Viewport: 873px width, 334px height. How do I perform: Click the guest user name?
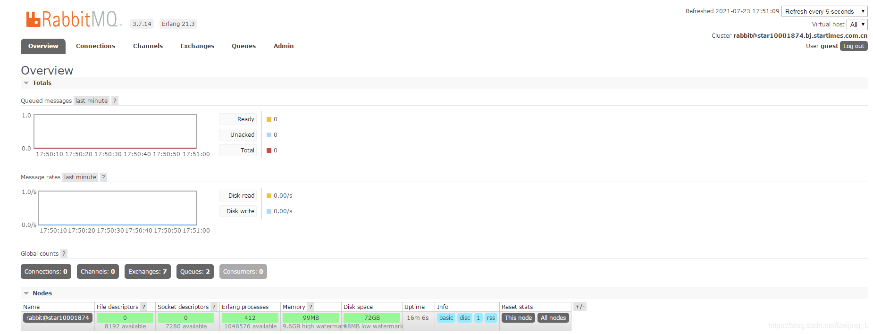click(x=829, y=46)
